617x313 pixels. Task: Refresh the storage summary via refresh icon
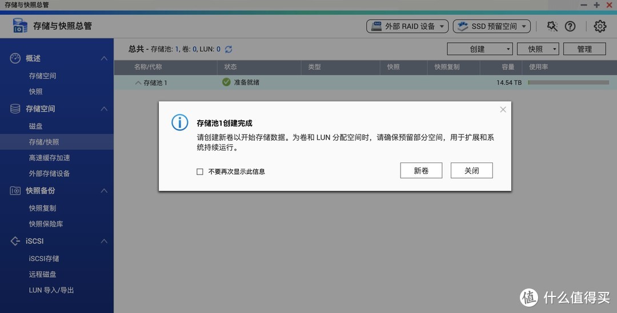click(229, 49)
